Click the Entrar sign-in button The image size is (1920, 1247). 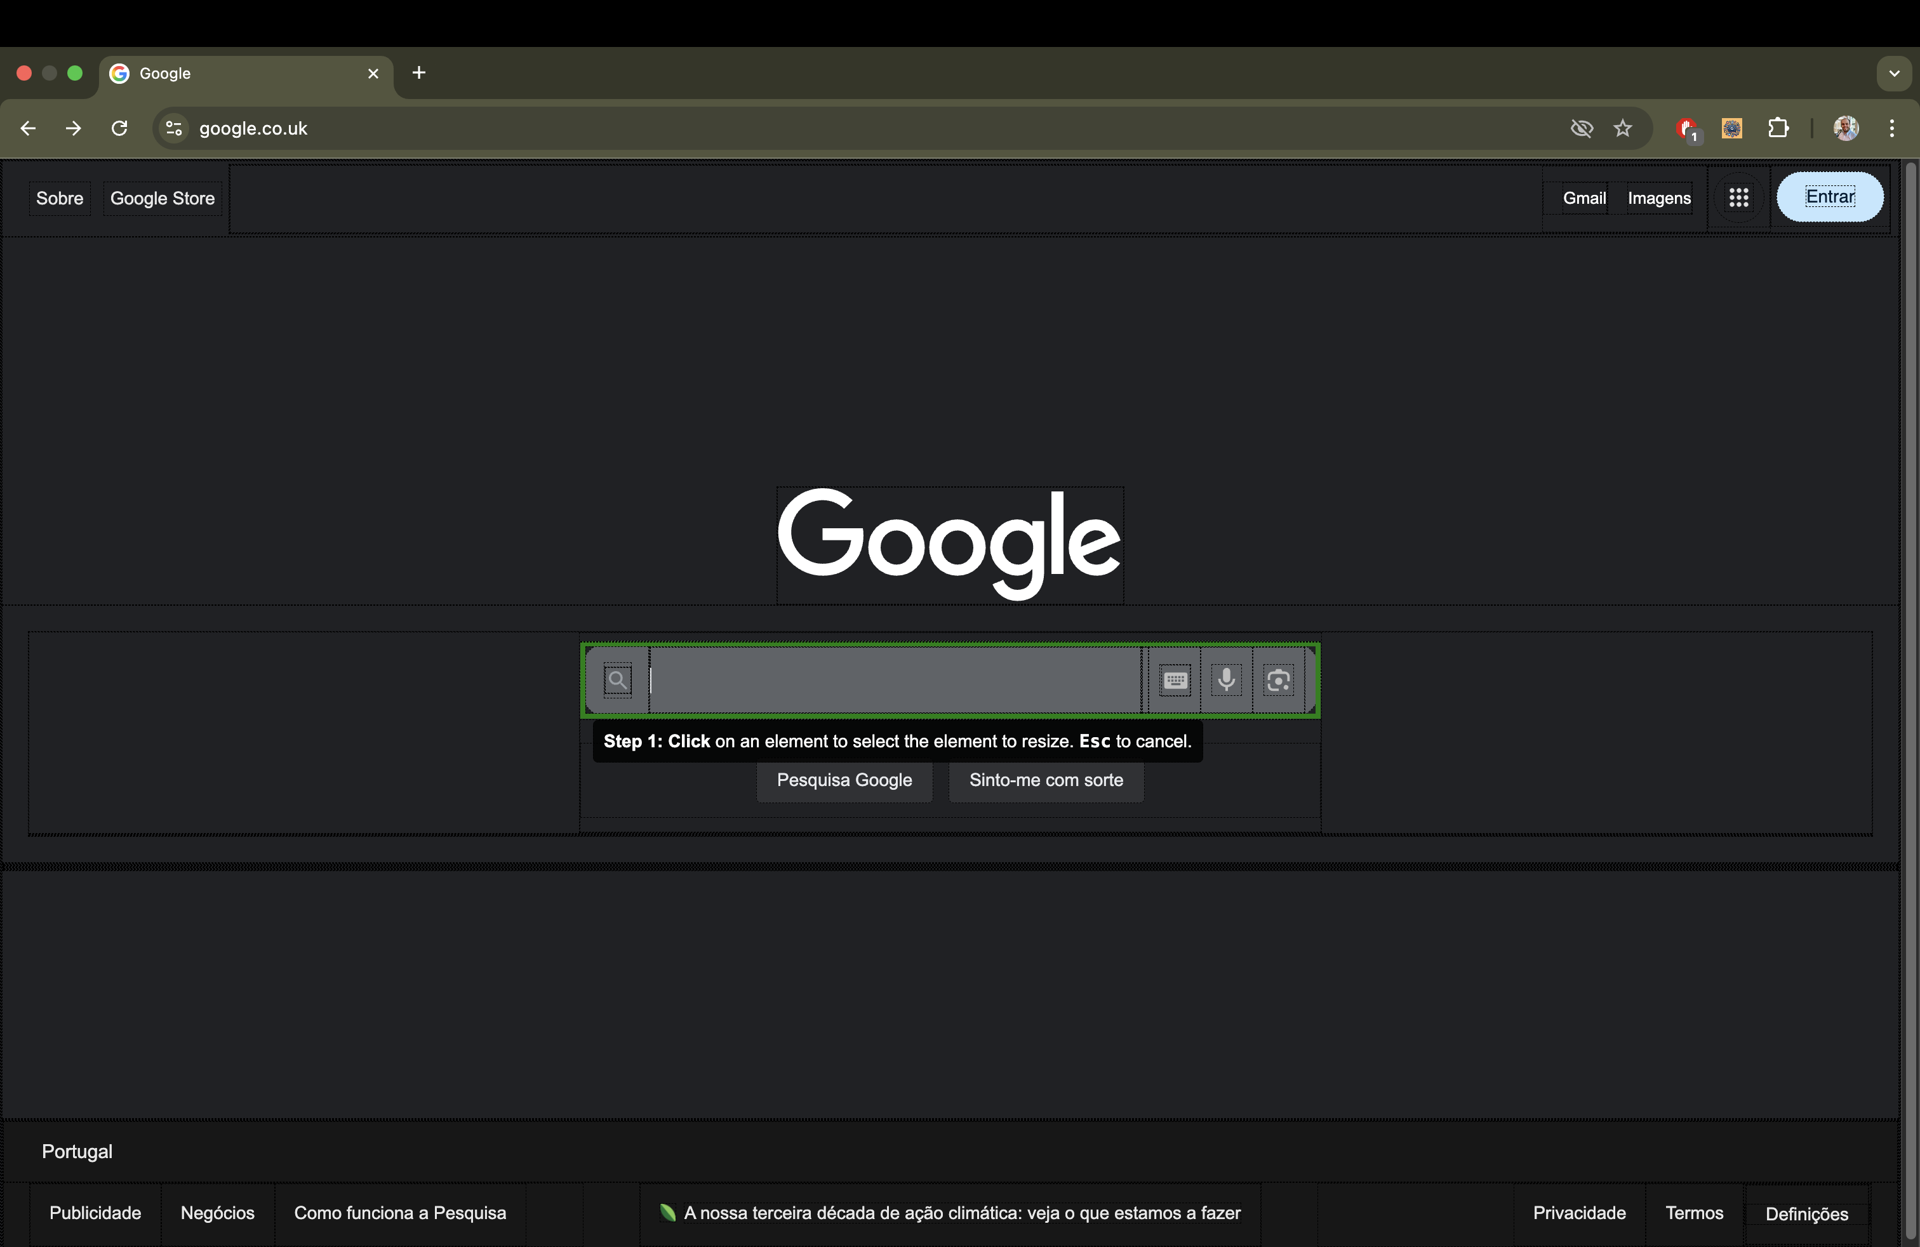tap(1830, 196)
